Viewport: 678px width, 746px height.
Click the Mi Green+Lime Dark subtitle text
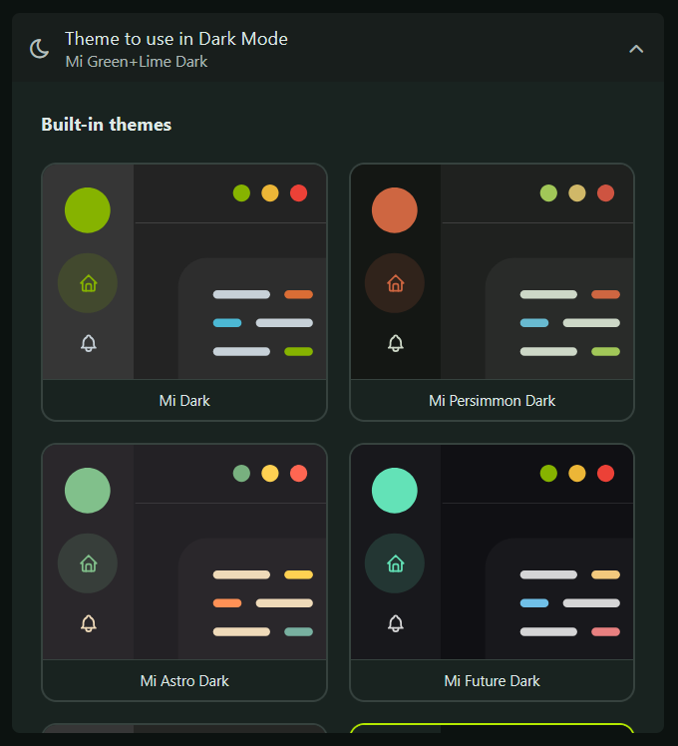coord(137,62)
